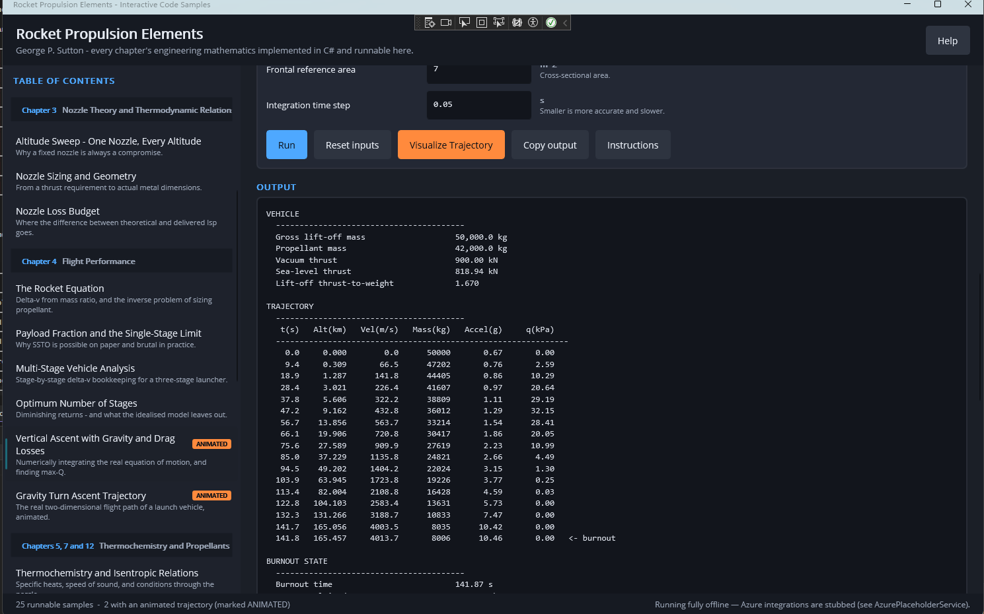Image resolution: width=984 pixels, height=614 pixels.
Task: Open Go to Live Visual Tree icon
Action: (430, 22)
